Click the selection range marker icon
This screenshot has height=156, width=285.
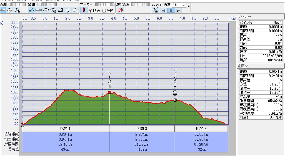120,10
